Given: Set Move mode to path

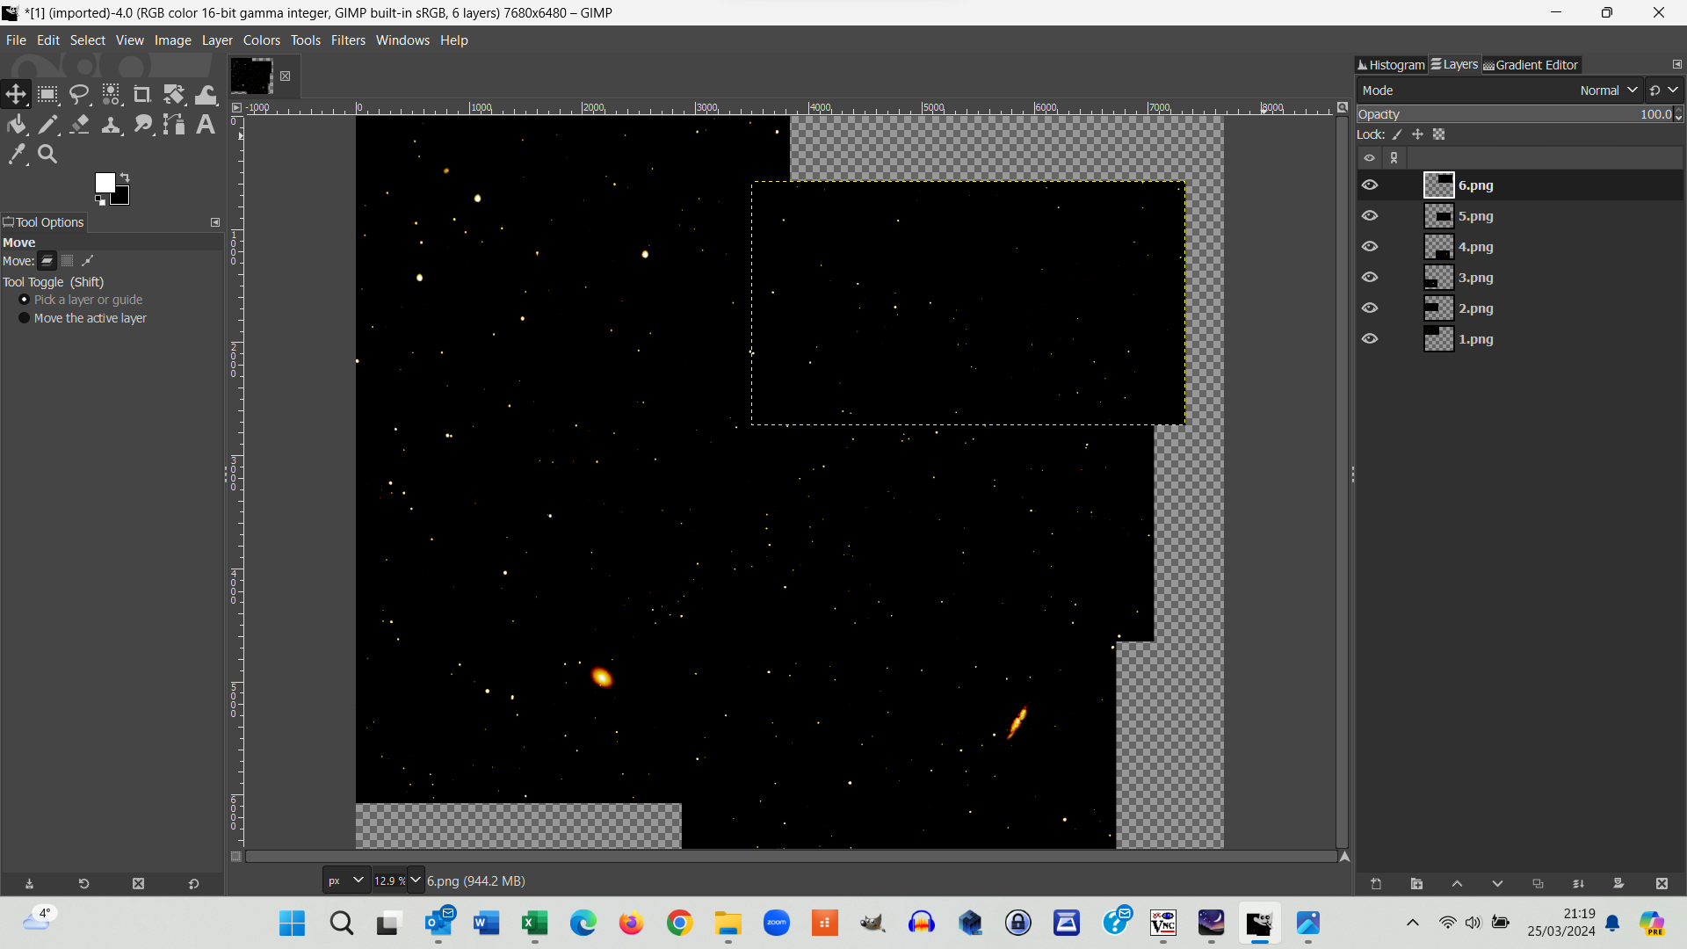Looking at the screenshot, I should [x=88, y=261].
